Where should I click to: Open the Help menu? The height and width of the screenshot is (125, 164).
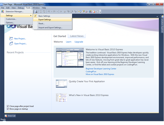(44, 8)
